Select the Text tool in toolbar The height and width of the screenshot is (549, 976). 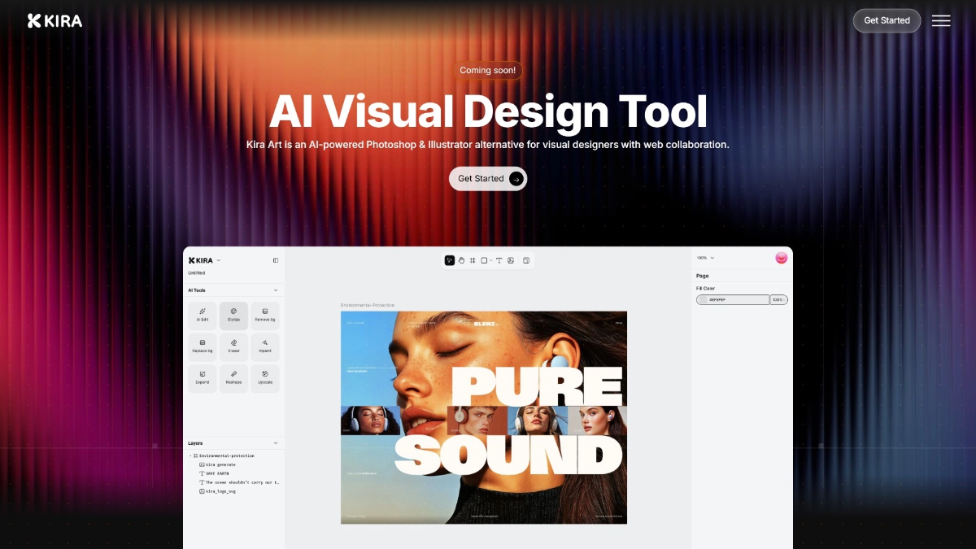click(x=499, y=260)
